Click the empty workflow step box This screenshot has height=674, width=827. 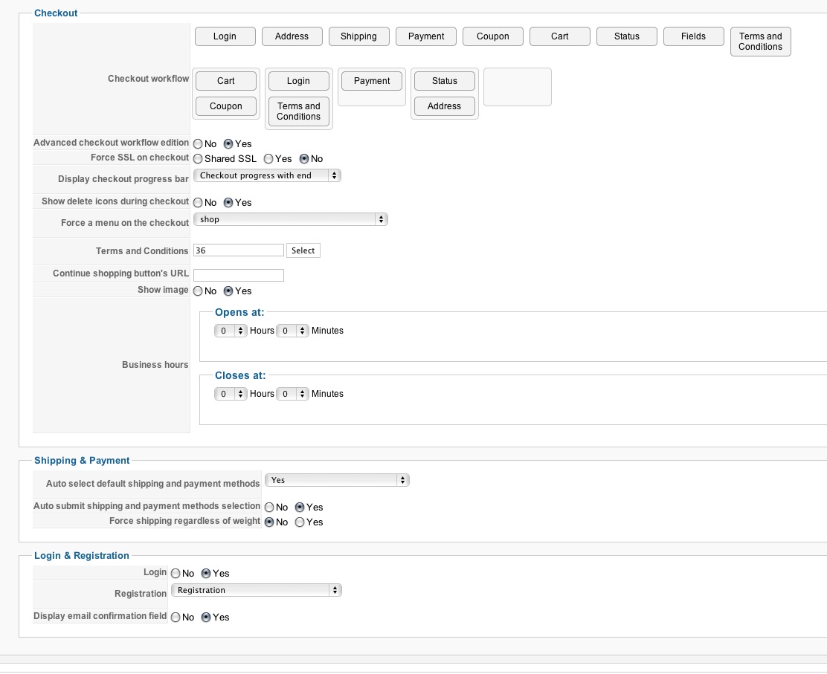(x=518, y=87)
